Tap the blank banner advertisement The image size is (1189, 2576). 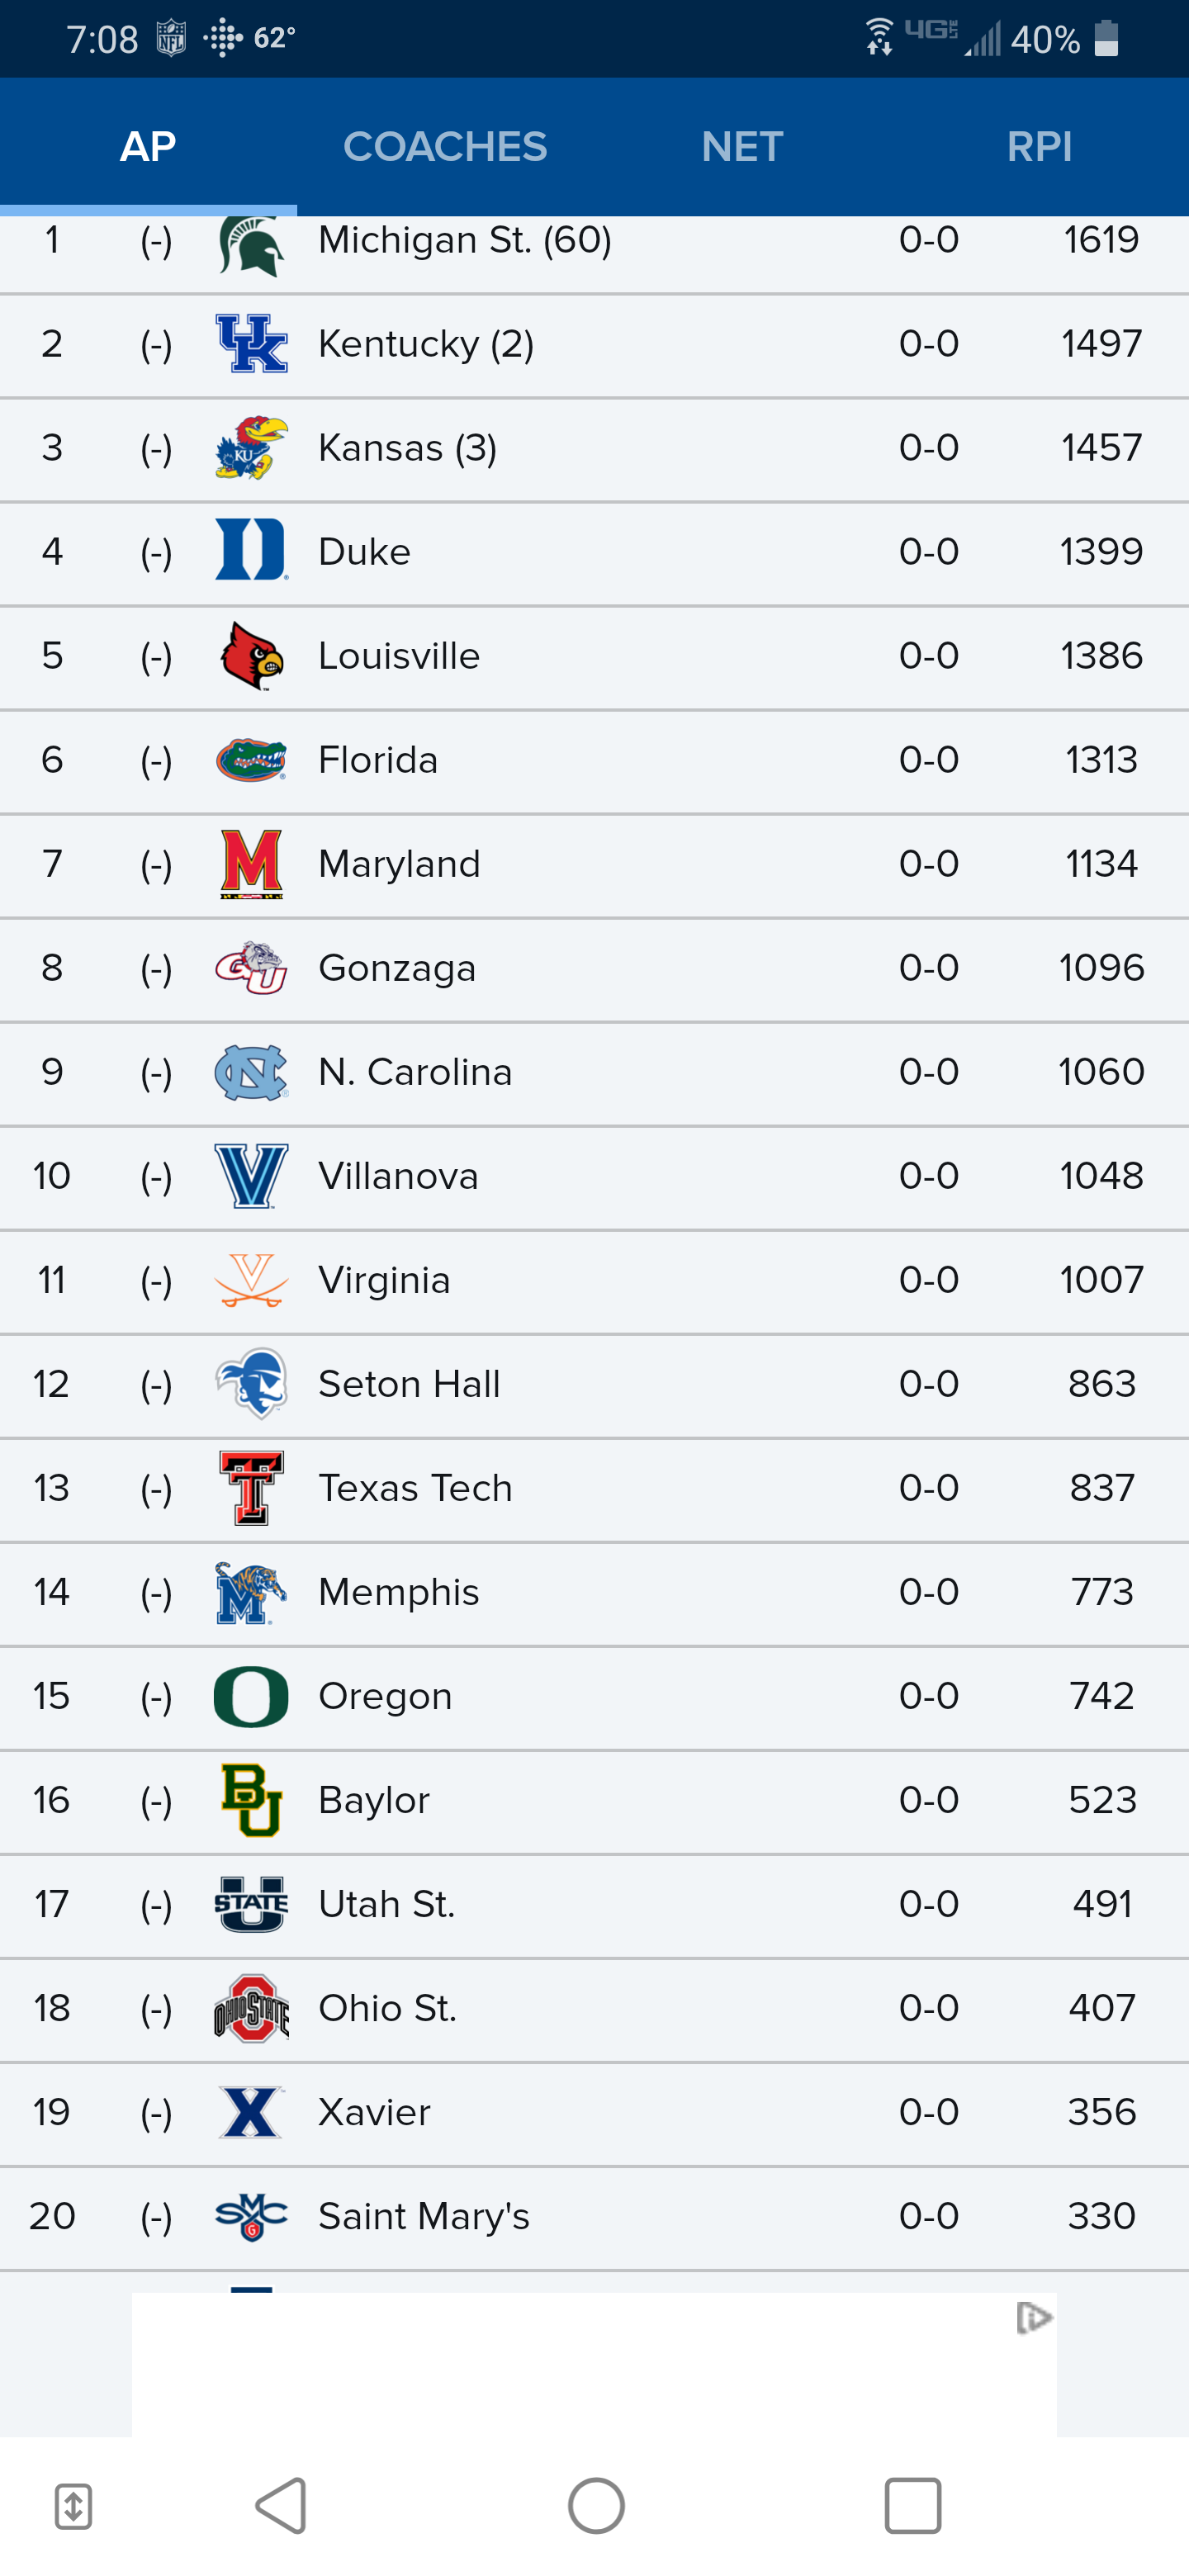594,2365
